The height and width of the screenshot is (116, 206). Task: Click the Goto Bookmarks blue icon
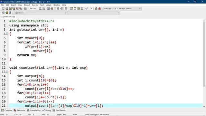coord(10,13)
